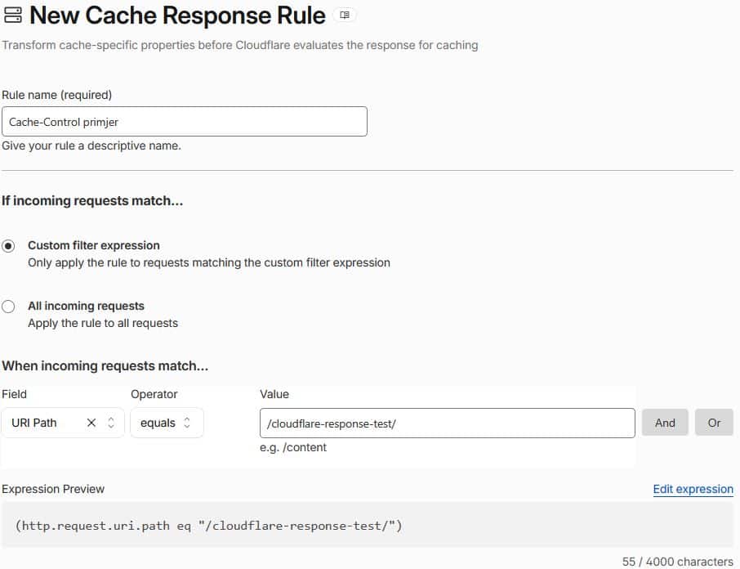Clear the URI Path field selection
This screenshot has width=740, height=569.
pos(91,423)
